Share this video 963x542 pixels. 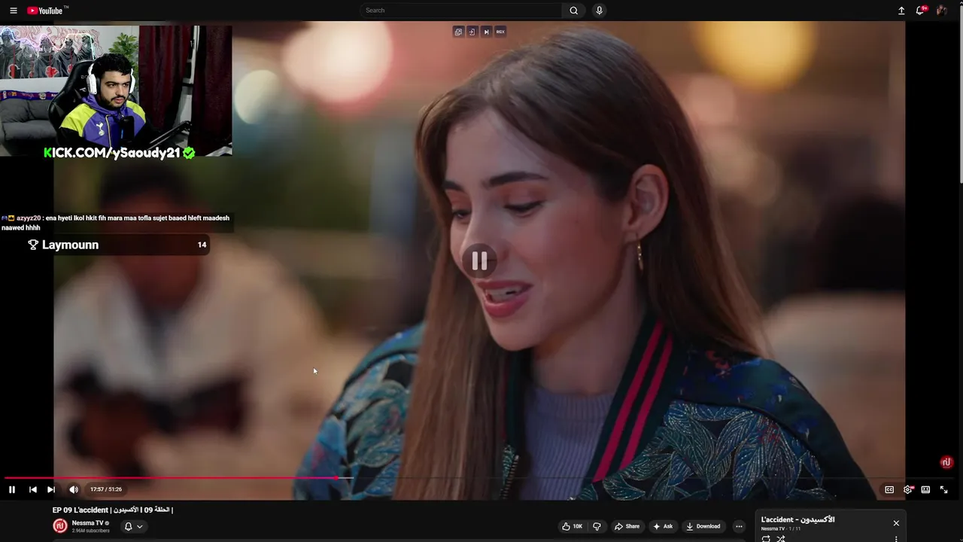point(627,526)
